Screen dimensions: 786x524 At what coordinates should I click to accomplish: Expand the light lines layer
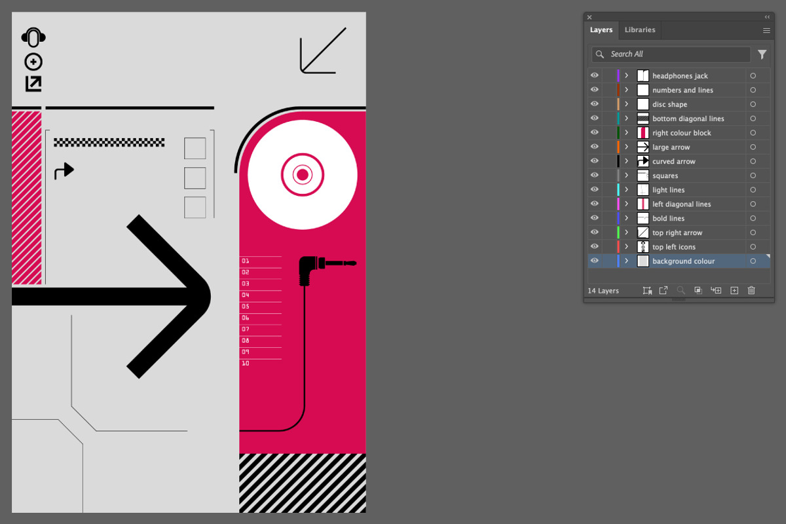click(x=626, y=190)
